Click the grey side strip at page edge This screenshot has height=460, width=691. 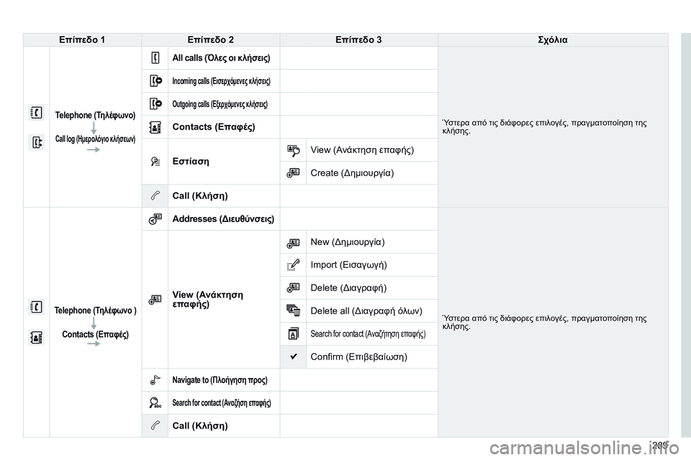pos(686,235)
